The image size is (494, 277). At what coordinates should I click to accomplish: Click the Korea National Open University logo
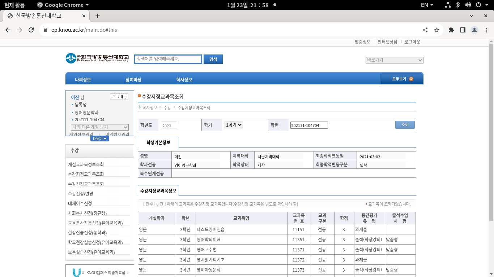[x=97, y=58]
